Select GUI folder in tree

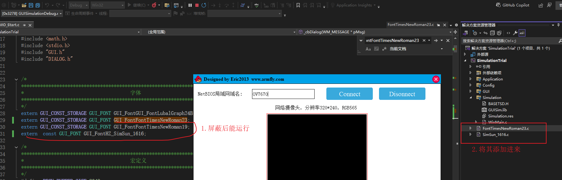pos(486,92)
